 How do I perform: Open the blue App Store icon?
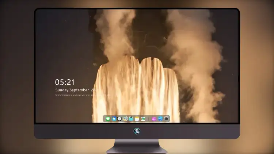pos(160,119)
